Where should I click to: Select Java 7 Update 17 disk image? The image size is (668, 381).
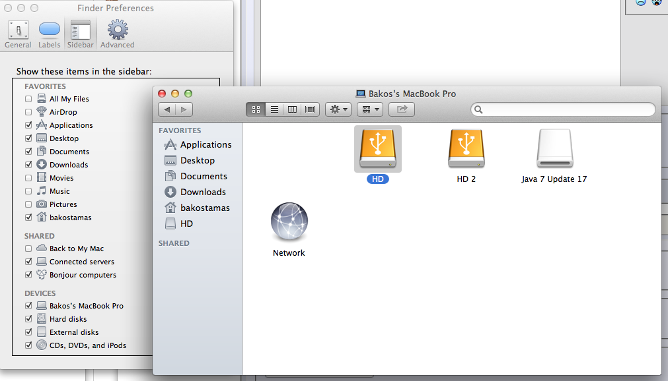[x=554, y=149]
